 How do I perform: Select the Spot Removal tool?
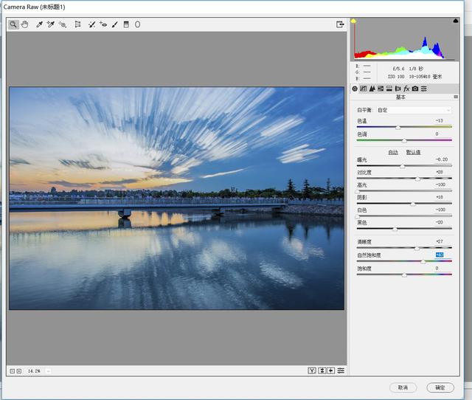click(x=91, y=24)
